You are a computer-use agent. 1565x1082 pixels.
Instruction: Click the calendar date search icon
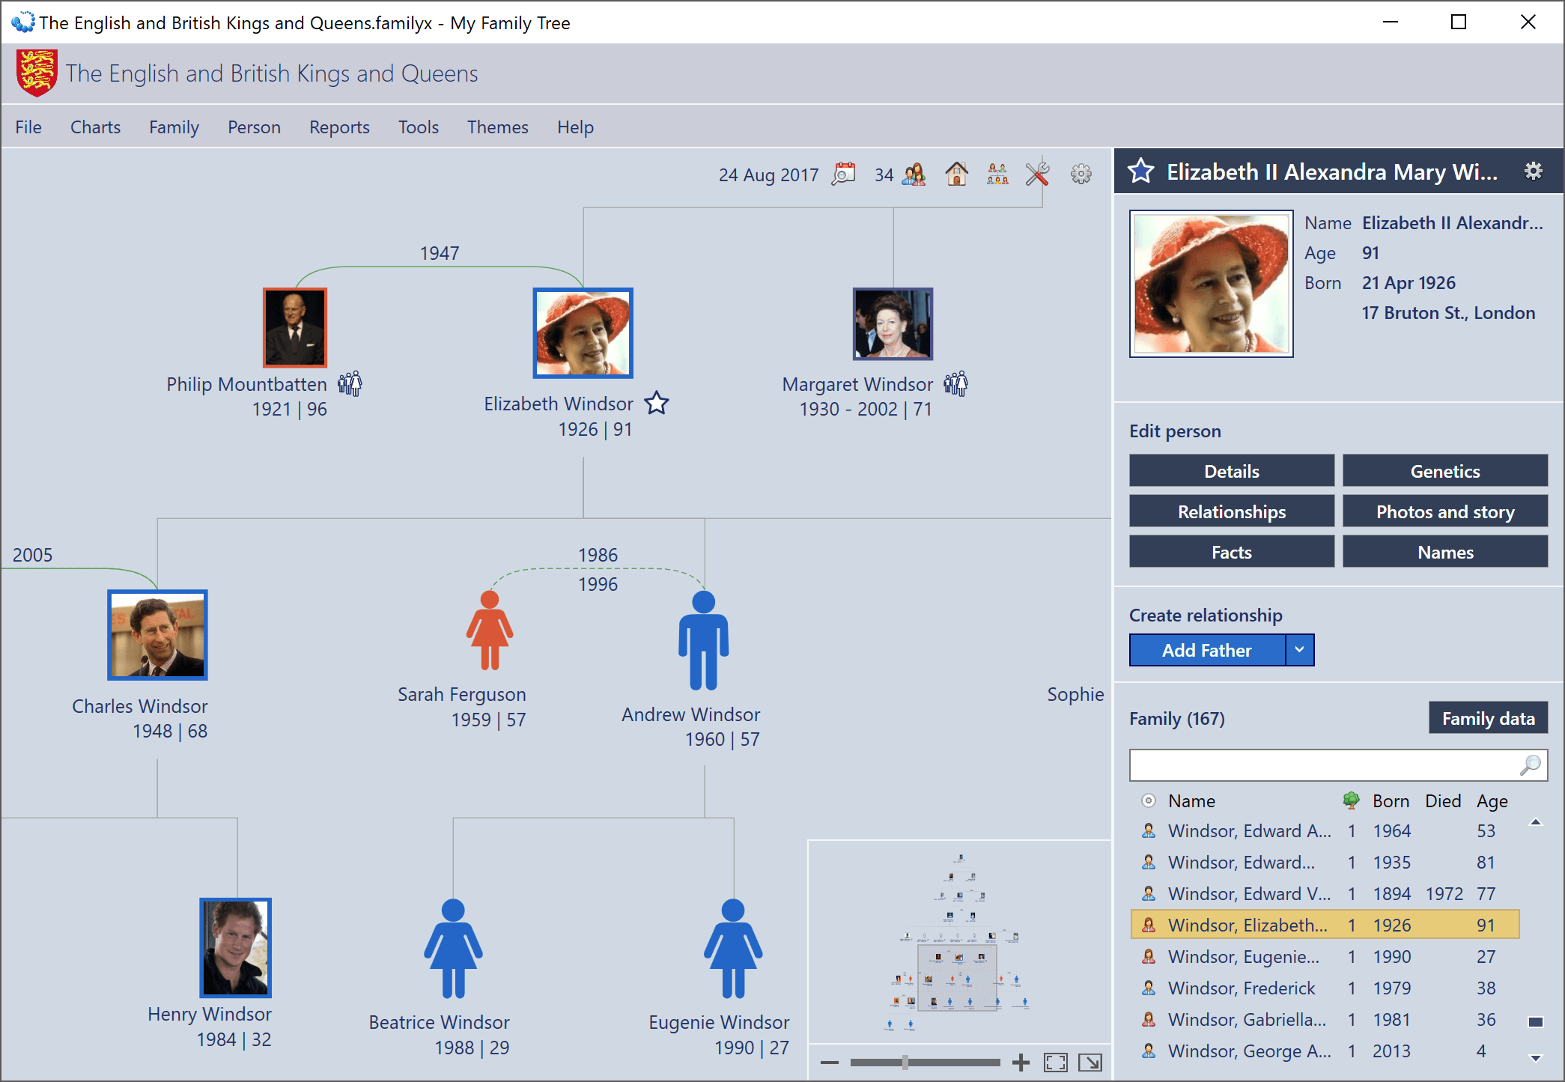[844, 174]
